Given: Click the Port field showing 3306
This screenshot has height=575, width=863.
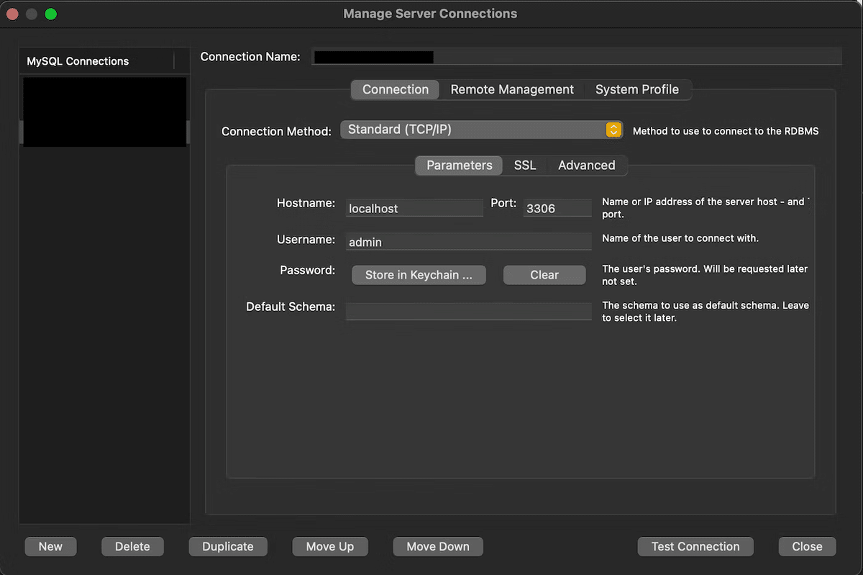Looking at the screenshot, I should point(557,208).
